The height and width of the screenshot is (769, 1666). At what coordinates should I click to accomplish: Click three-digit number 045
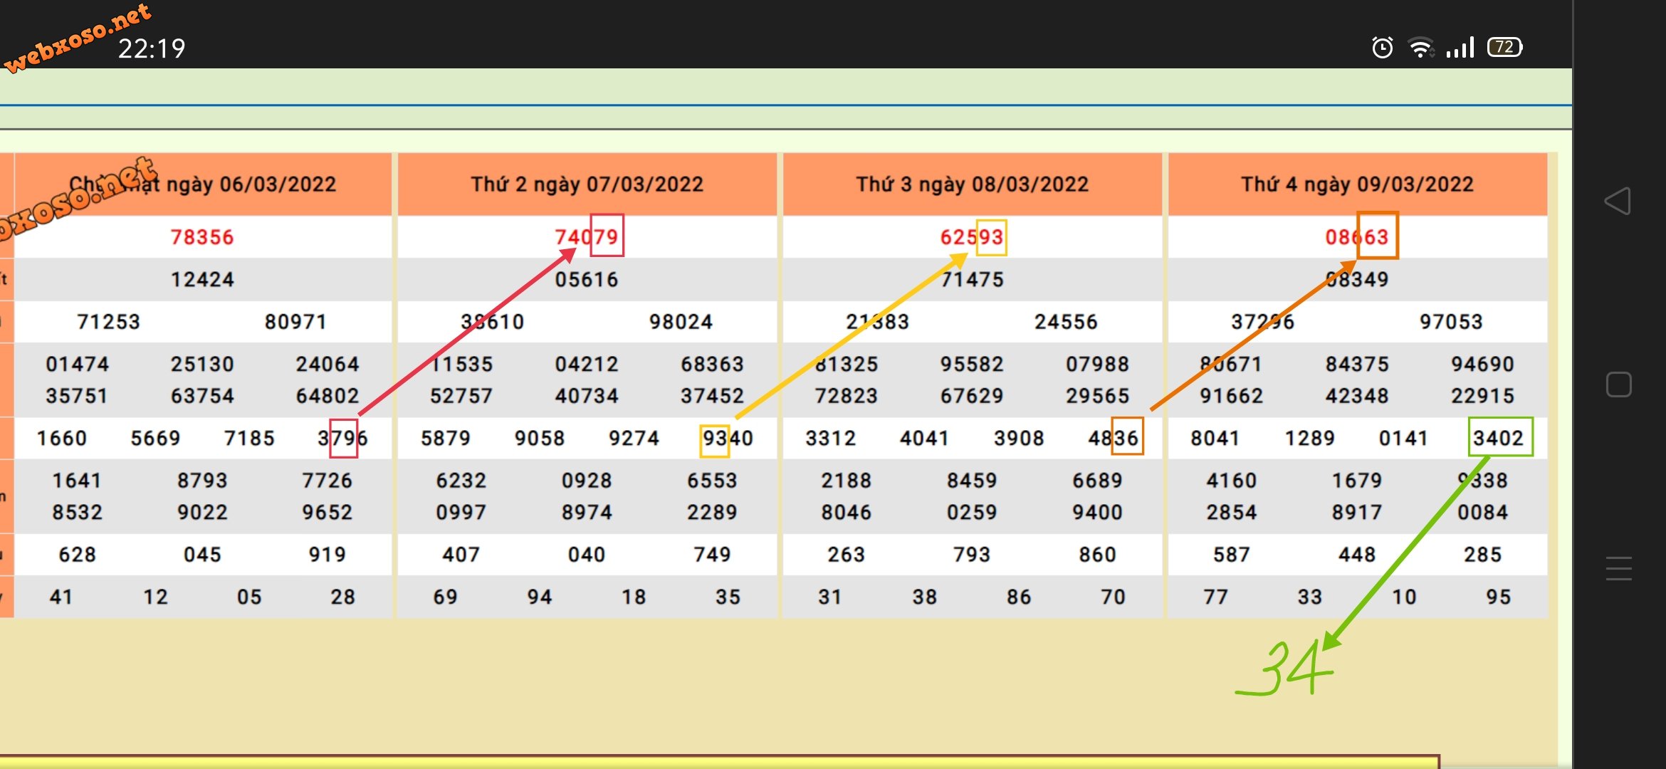(x=202, y=555)
